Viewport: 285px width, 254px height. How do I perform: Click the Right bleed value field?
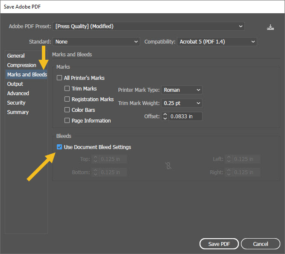[246, 172]
